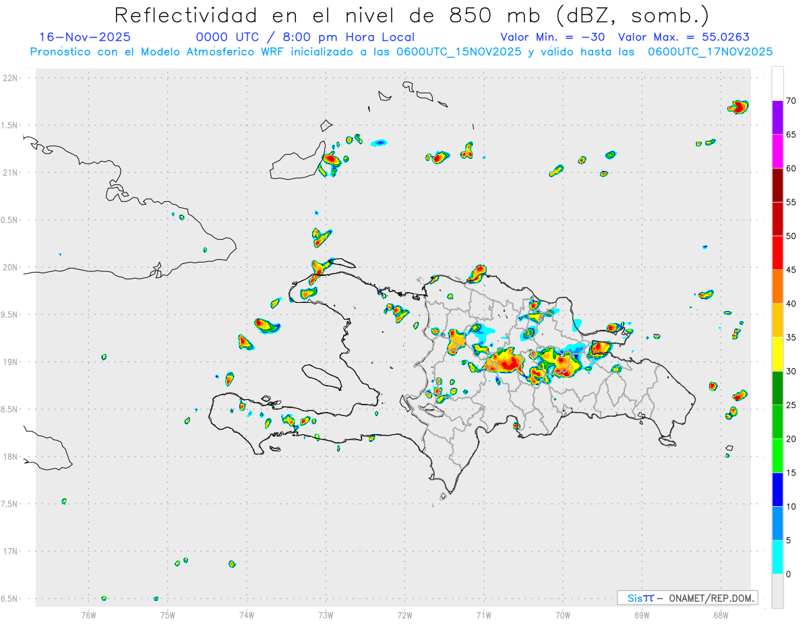Click the "22N" latitude axis label
The width and height of the screenshot is (809, 624).
[x=11, y=78]
